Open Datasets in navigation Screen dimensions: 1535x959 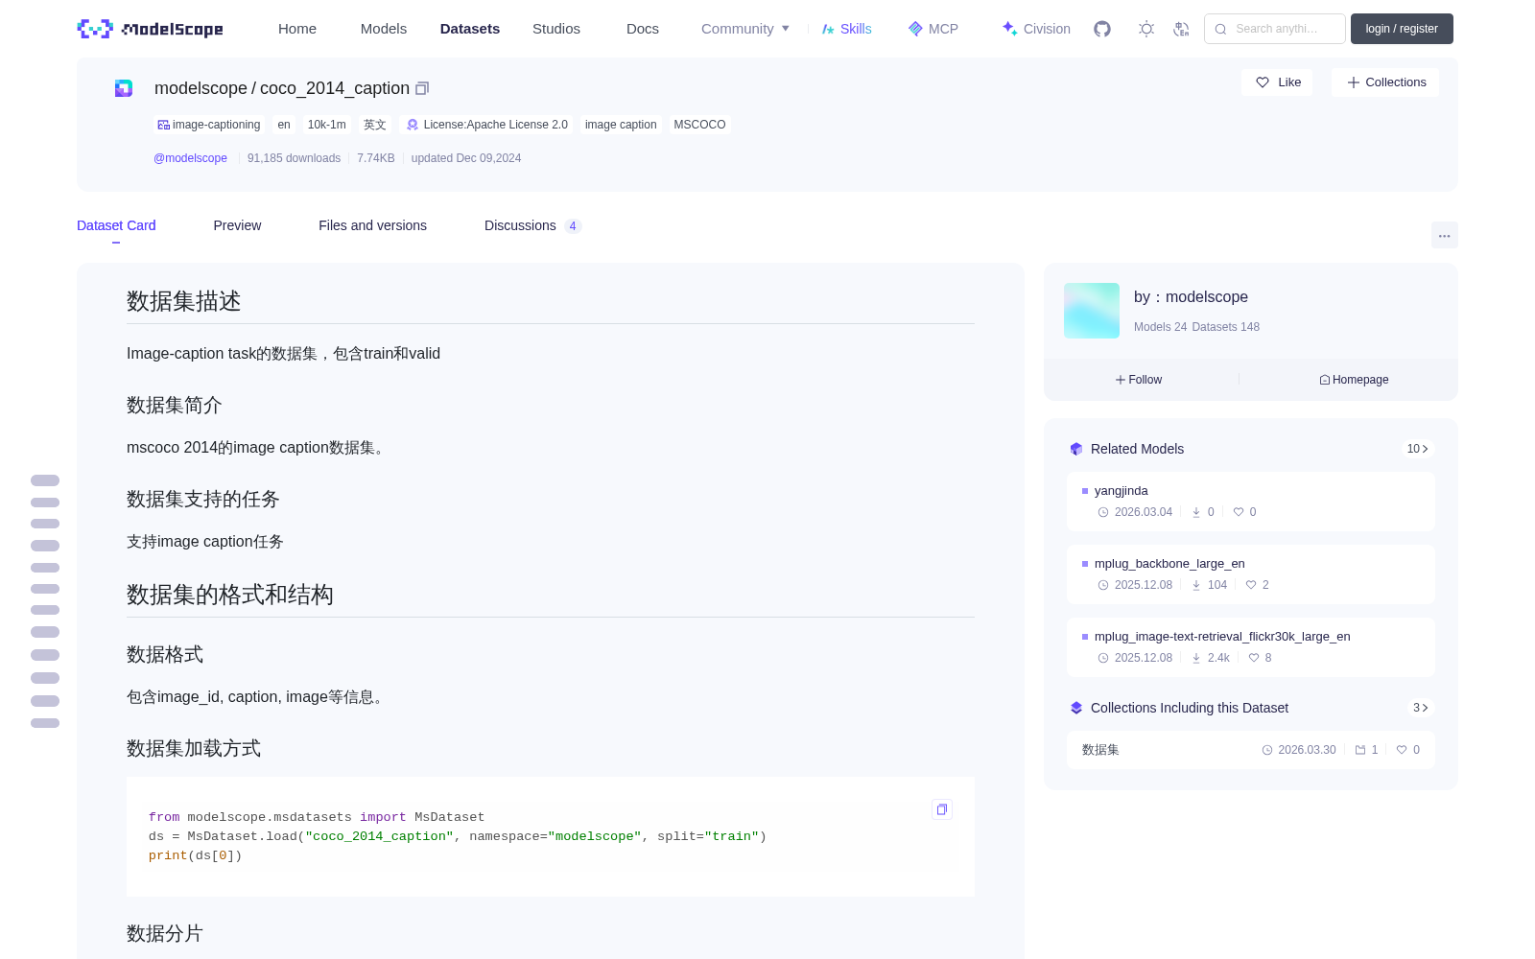tap(470, 29)
